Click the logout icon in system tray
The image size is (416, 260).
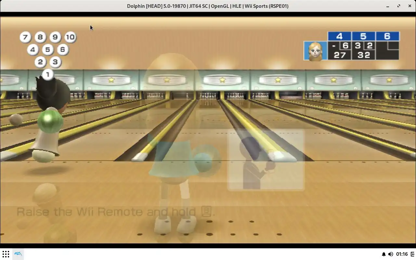(x=412, y=254)
